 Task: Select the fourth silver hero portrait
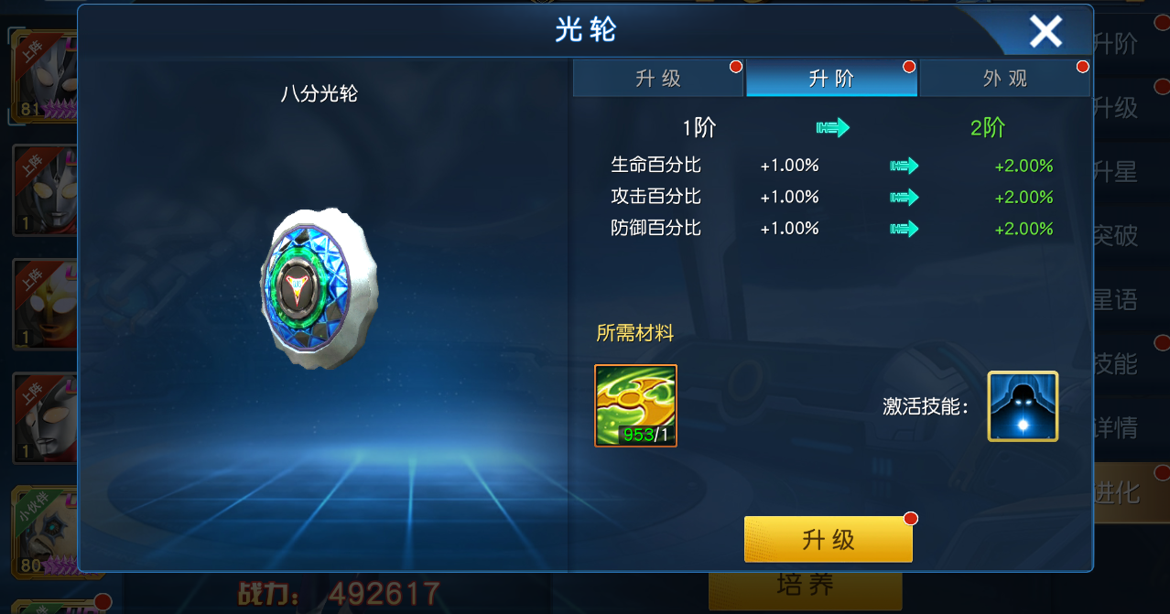[x=44, y=417]
